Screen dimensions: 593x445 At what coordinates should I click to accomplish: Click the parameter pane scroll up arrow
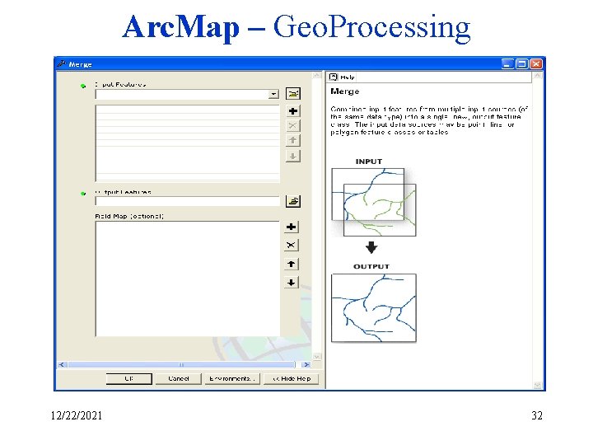pos(317,75)
